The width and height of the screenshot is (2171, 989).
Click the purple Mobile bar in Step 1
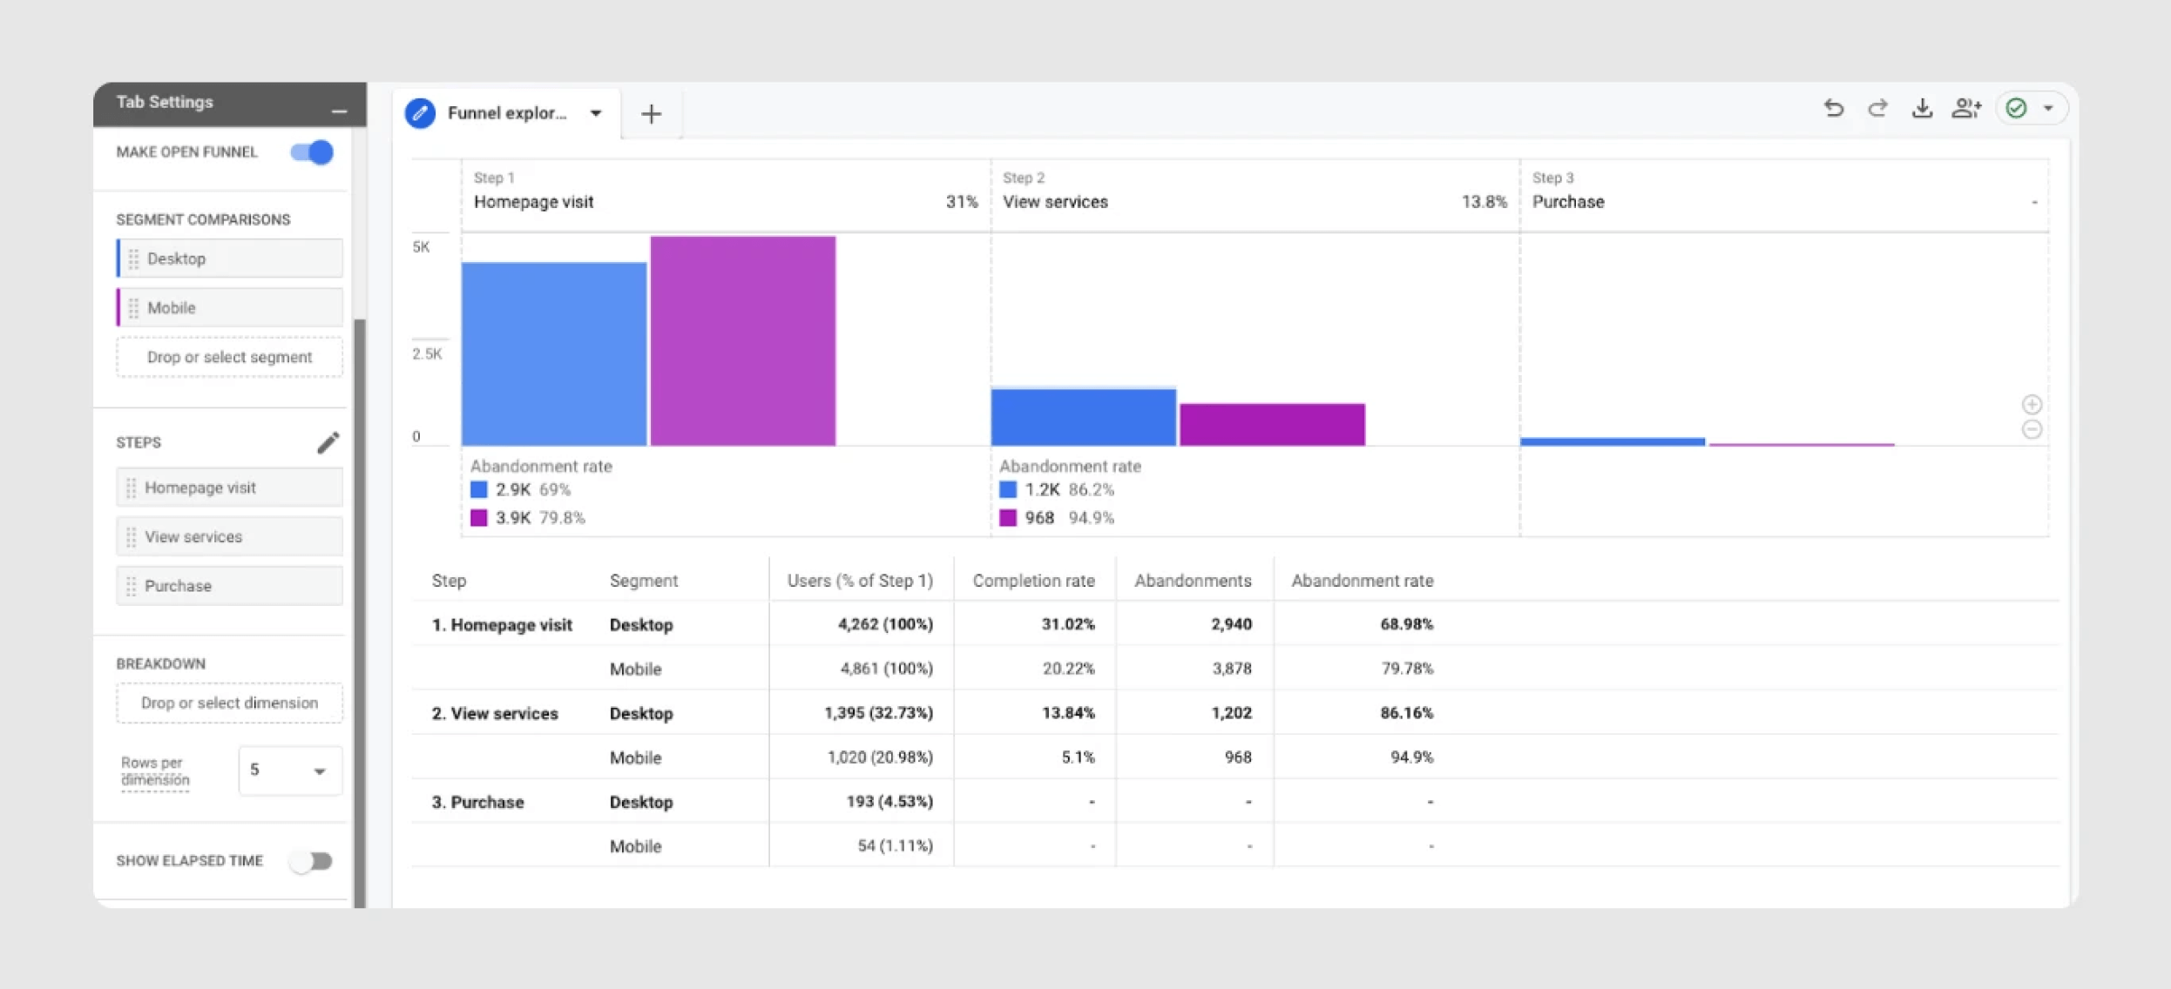coord(742,341)
